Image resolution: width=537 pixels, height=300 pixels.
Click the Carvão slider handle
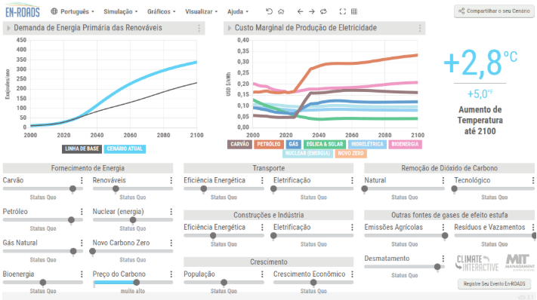[73, 188]
